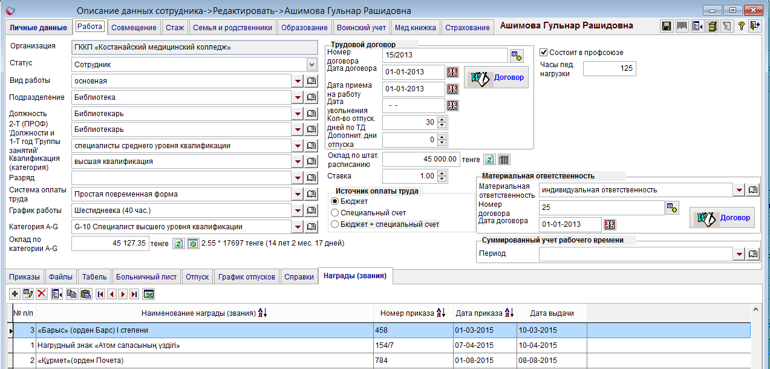Delete the award record with red X
The height and width of the screenshot is (369, 770).
[42, 294]
